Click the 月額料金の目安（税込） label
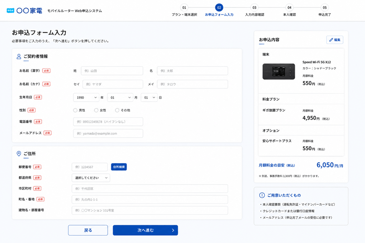365x243 pixels. click(277, 165)
